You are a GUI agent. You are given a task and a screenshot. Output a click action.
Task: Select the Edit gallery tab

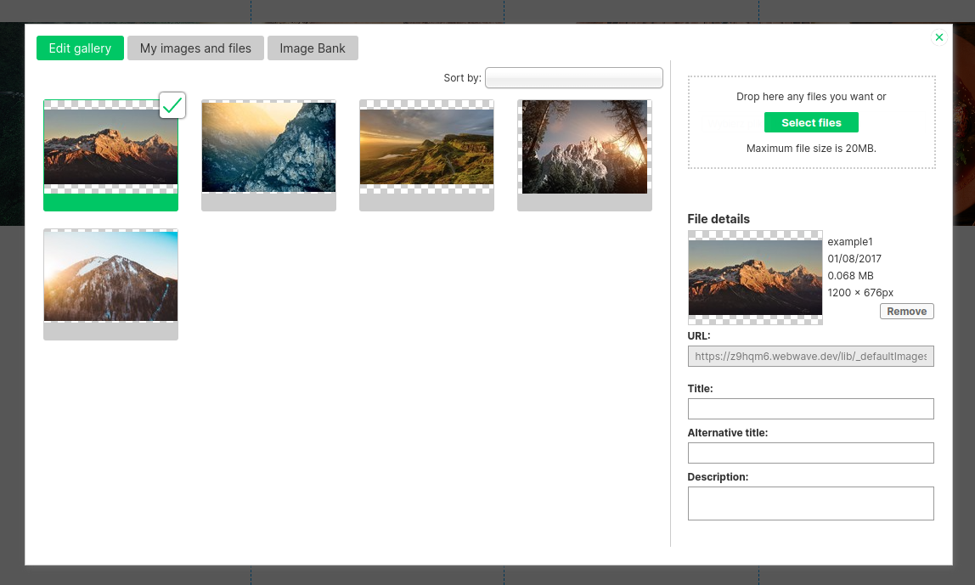coord(80,48)
